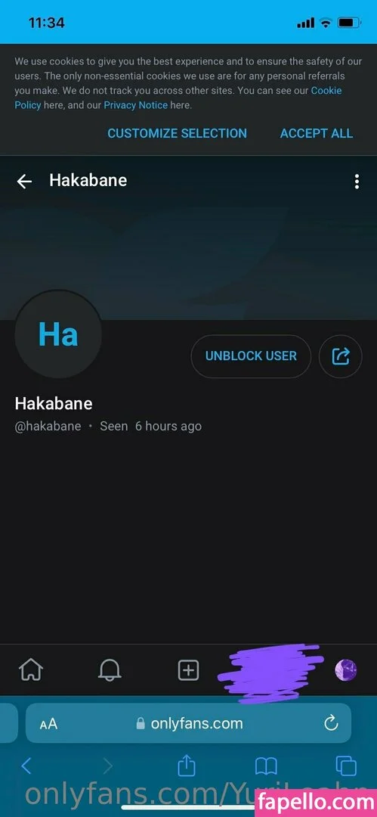Screen dimensions: 377x817
Task: Open the profile avatar in bottom nav
Action: (346, 669)
